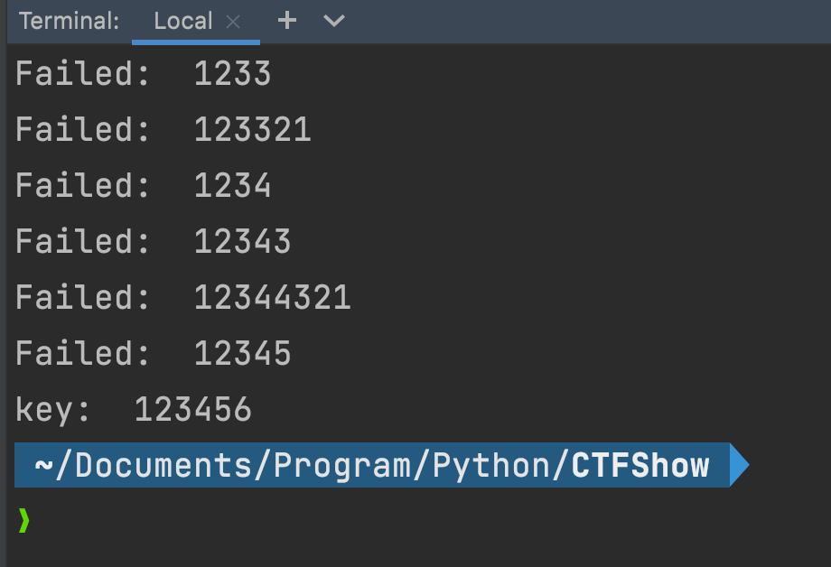Click the Terminal: panel label
Screen dimensions: 831x567
click(69, 22)
